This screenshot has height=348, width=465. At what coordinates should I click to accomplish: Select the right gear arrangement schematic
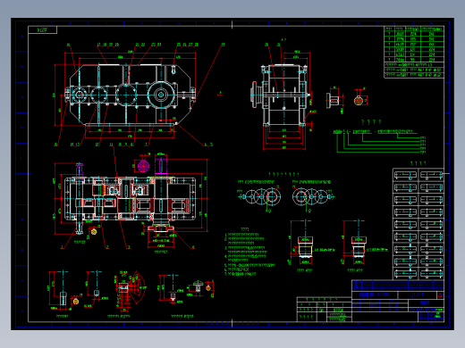(x=313, y=196)
